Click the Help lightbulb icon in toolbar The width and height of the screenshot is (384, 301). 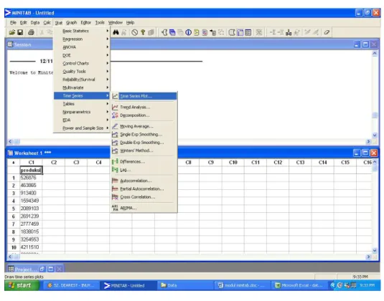click(x=143, y=32)
